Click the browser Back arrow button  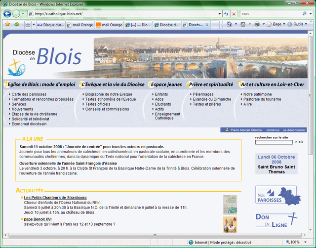tap(7, 13)
